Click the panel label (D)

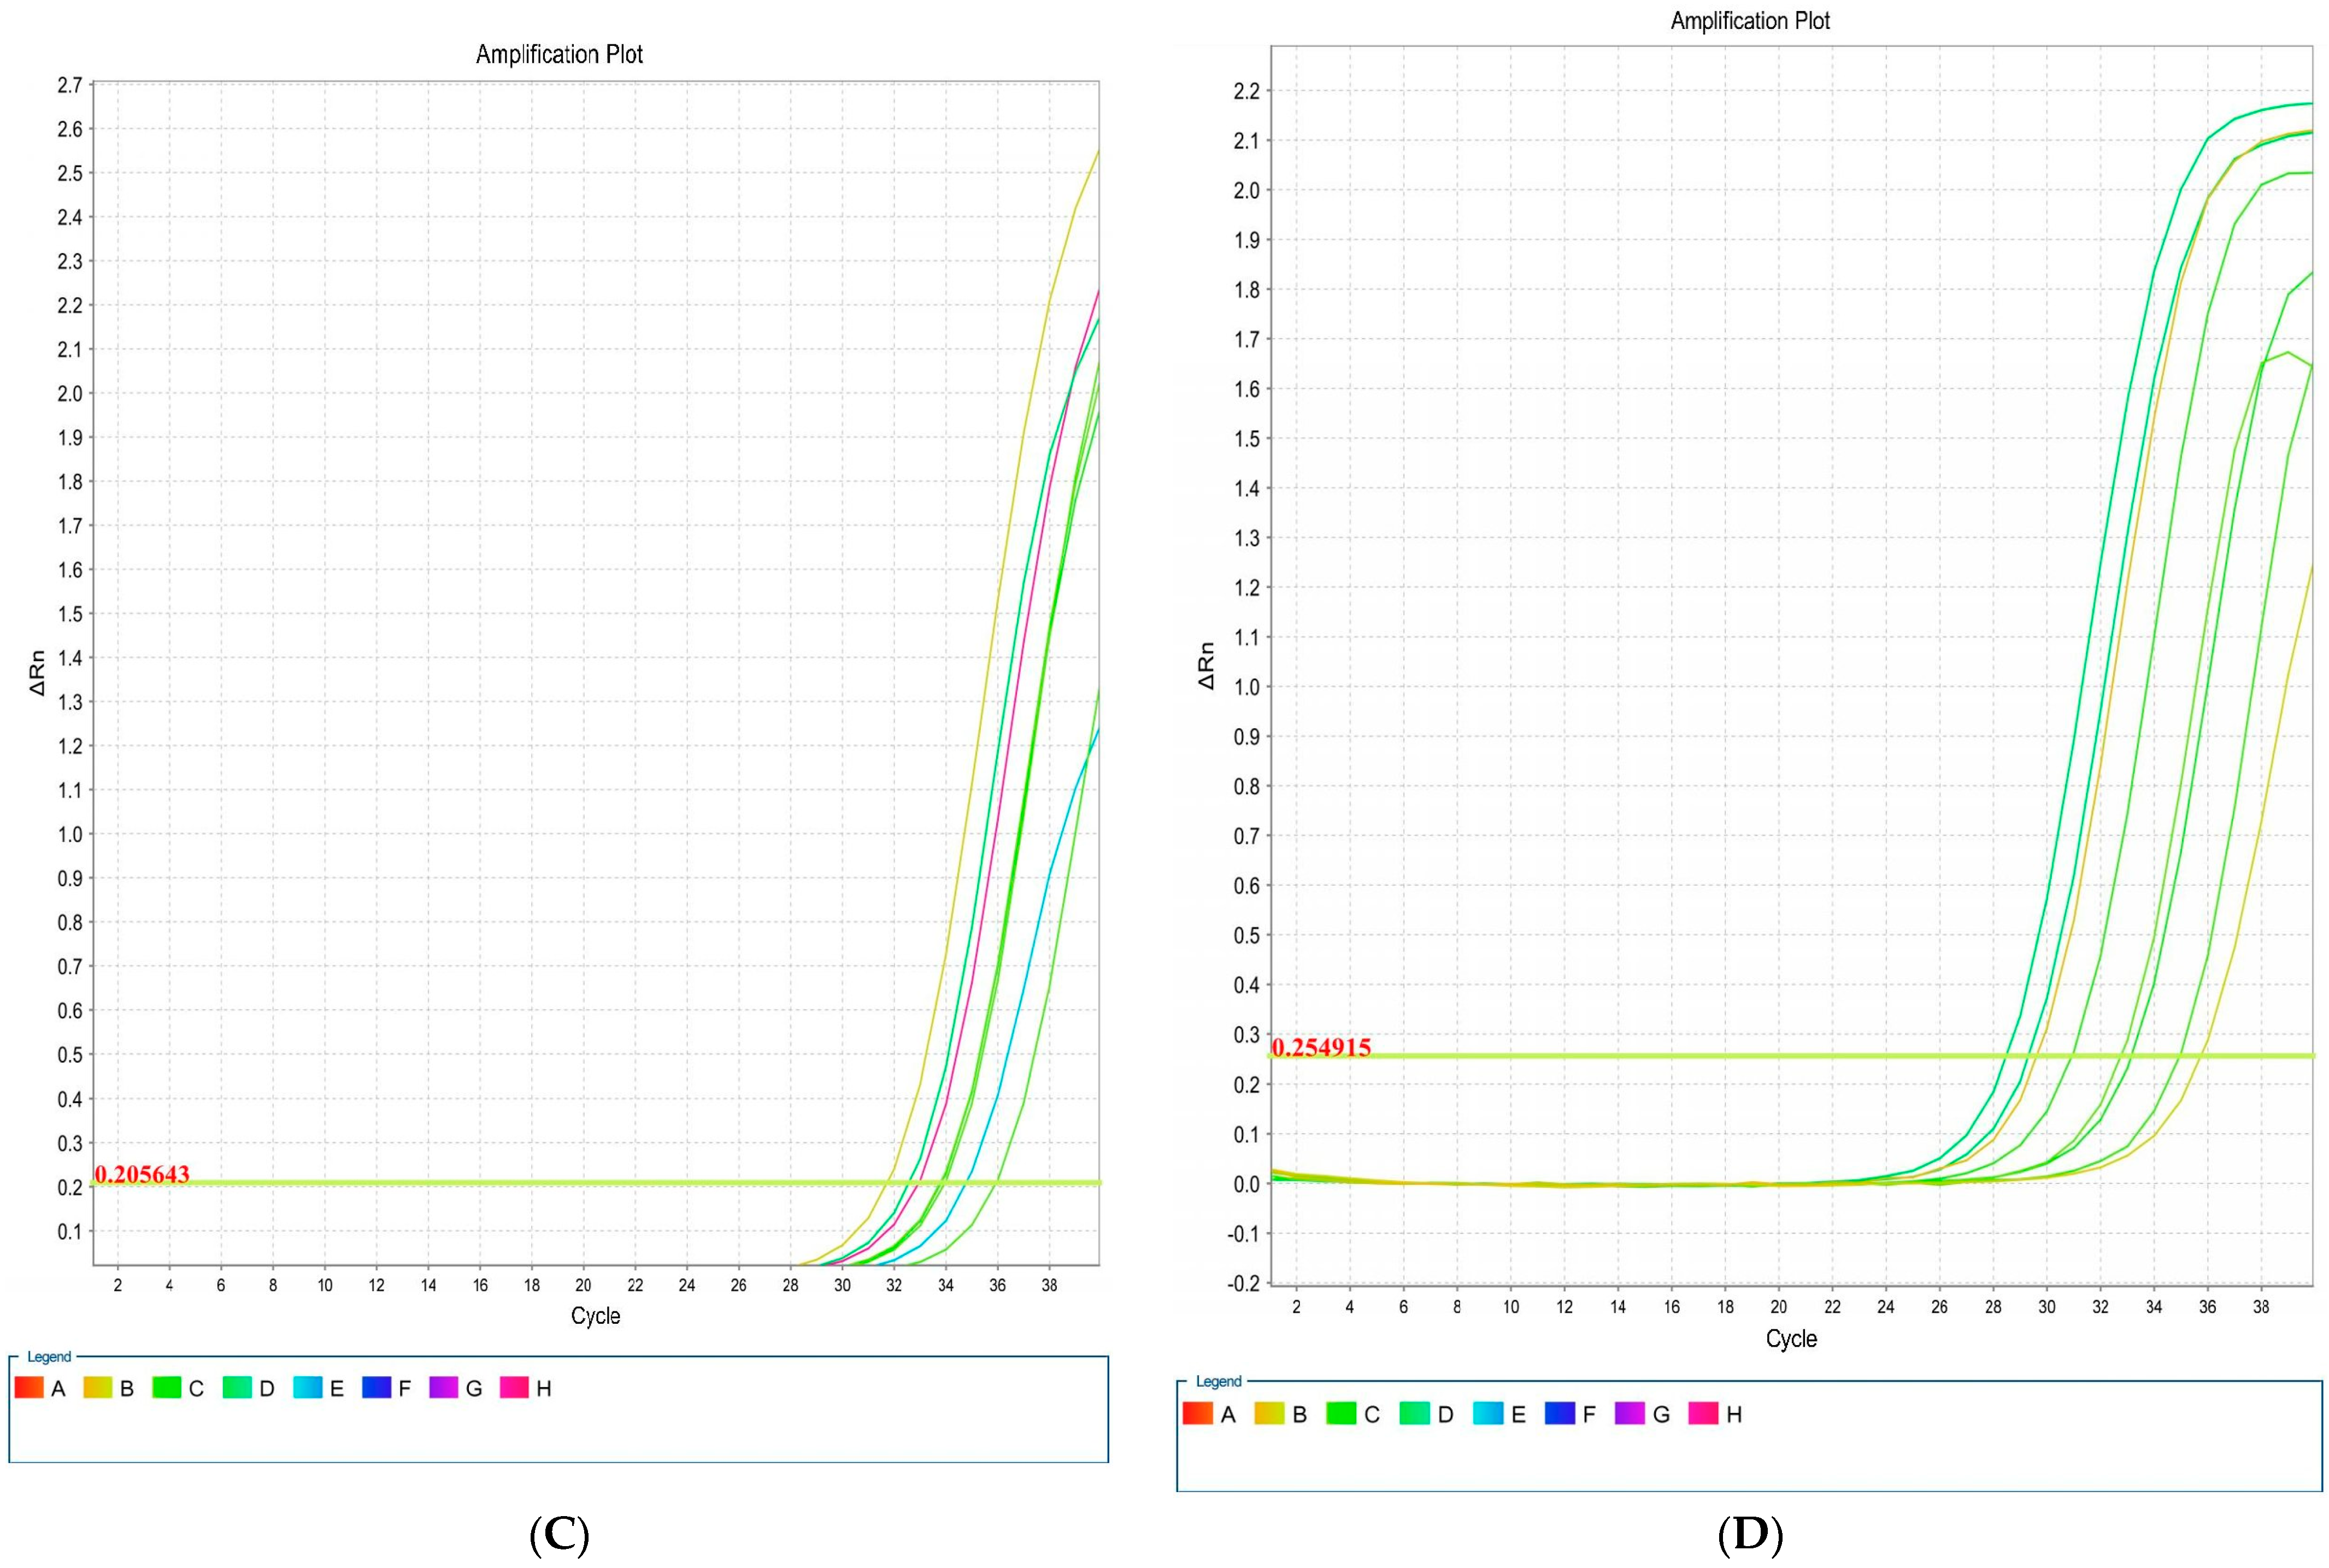[1750, 1534]
